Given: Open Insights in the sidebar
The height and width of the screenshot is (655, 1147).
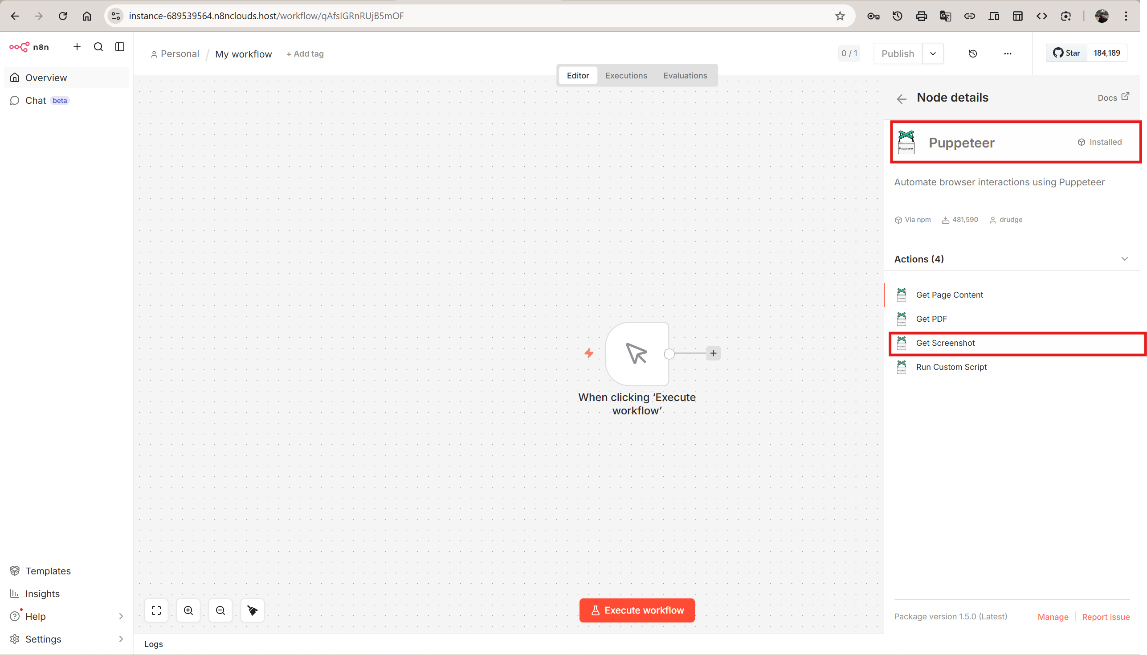Looking at the screenshot, I should click(66, 594).
